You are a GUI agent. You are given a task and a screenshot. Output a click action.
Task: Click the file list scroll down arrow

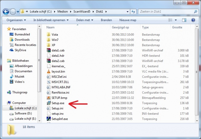[x=197, y=121]
